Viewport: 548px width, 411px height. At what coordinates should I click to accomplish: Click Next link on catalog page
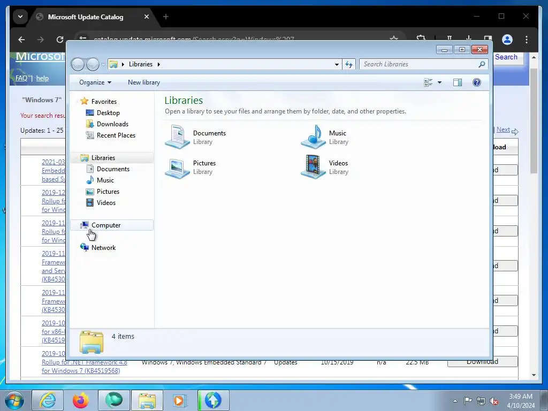(x=503, y=130)
